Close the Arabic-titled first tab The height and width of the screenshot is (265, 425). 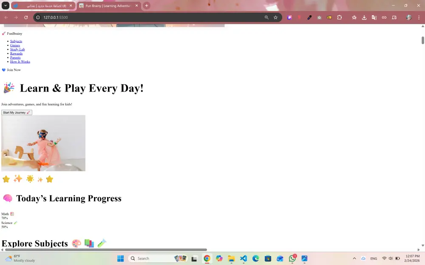(x=71, y=6)
